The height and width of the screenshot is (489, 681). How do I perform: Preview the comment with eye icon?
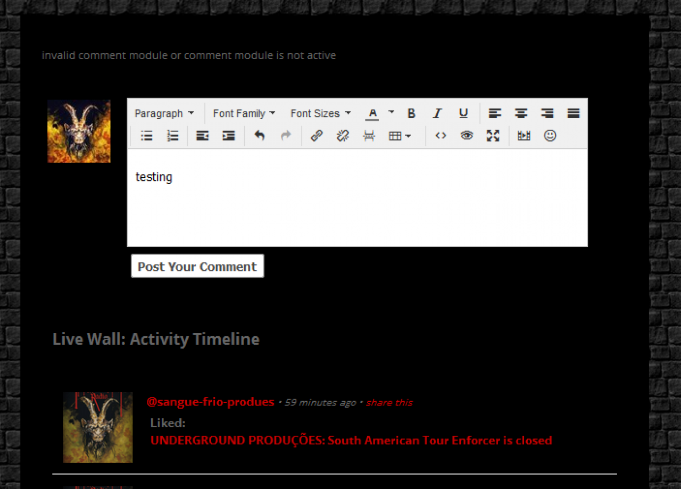point(467,136)
